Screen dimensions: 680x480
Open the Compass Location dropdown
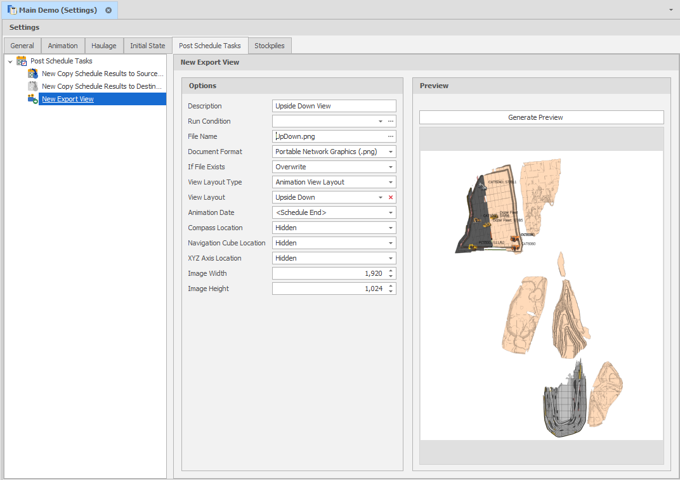point(391,228)
